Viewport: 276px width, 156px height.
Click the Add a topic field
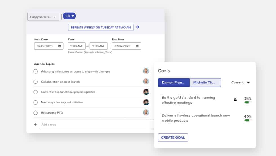click(x=96, y=125)
